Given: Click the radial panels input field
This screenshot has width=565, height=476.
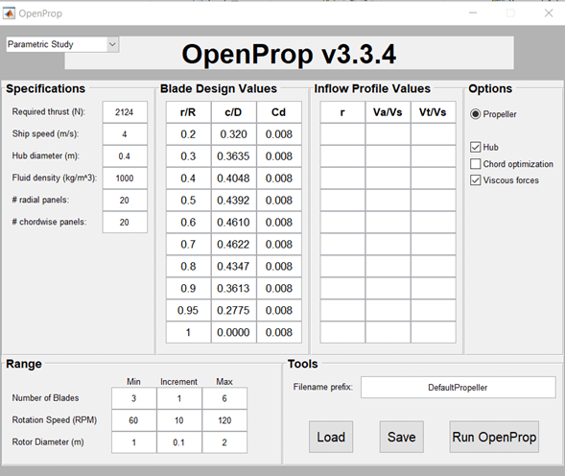Looking at the screenshot, I should [x=125, y=201].
